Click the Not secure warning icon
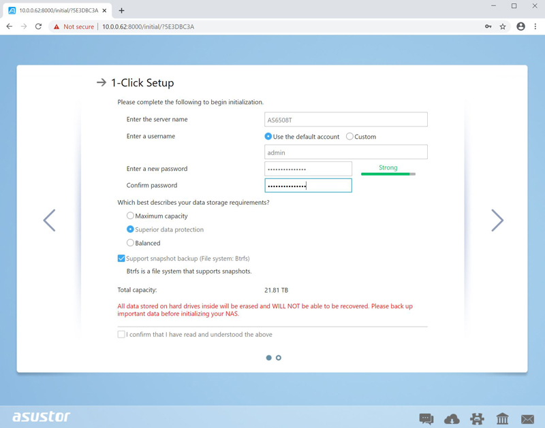545x428 pixels. 57,27
